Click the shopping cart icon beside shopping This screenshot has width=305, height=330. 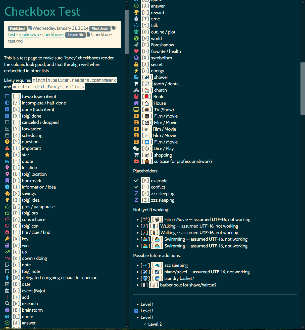point(136,155)
